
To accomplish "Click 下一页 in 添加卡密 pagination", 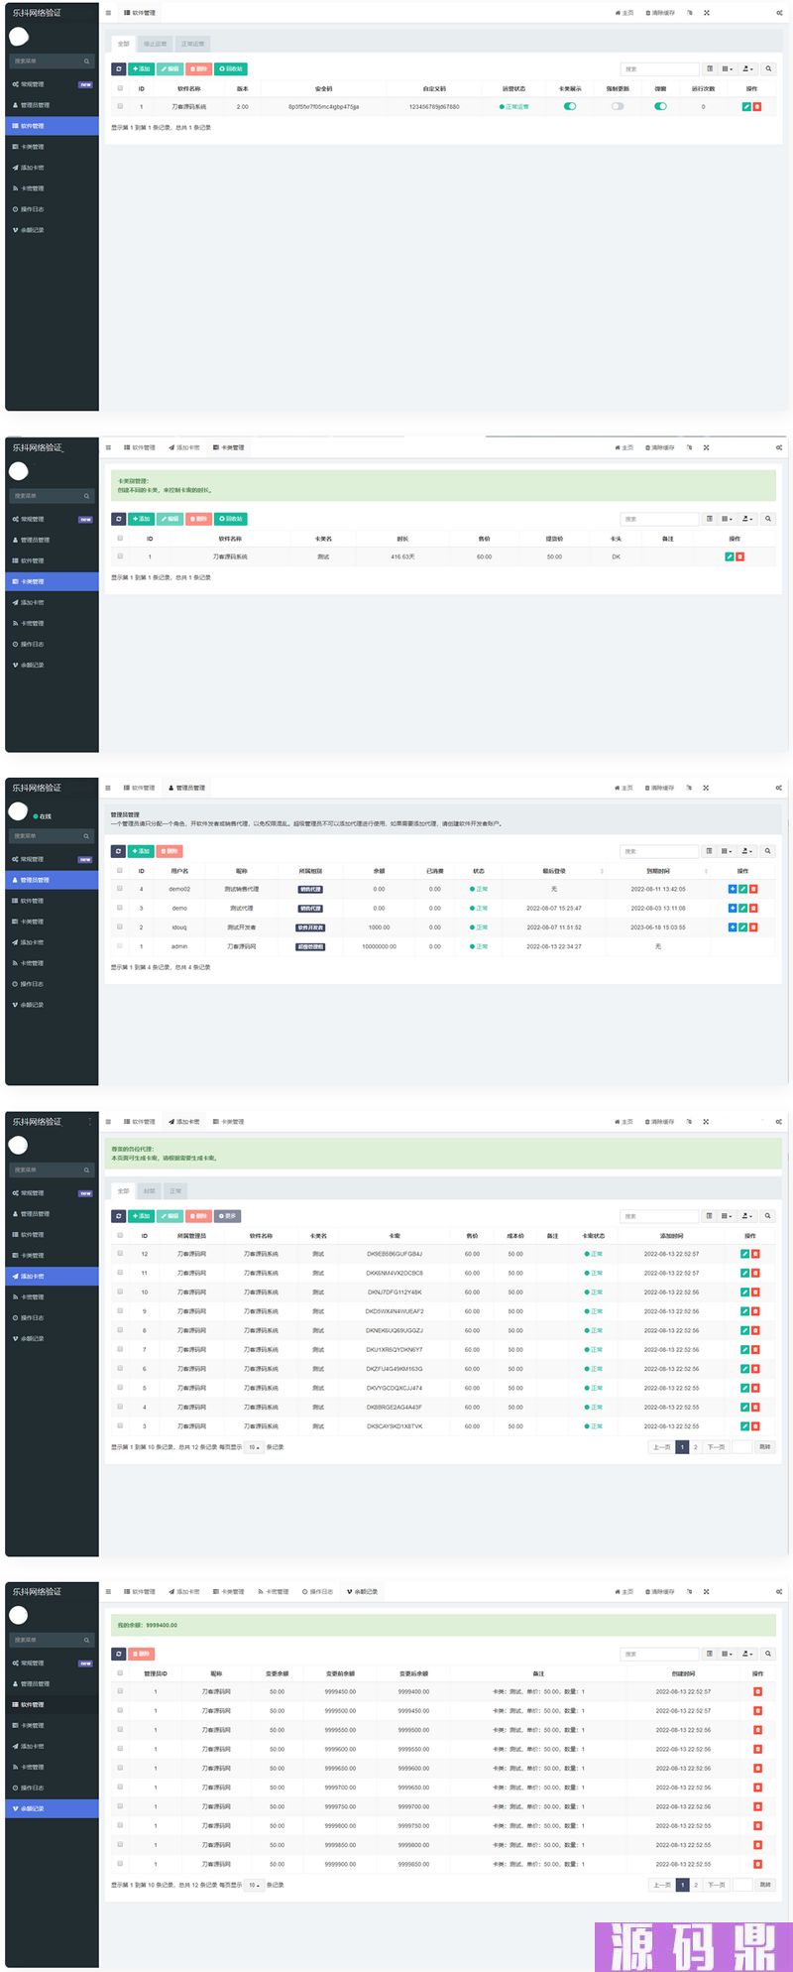I will pos(716,1447).
